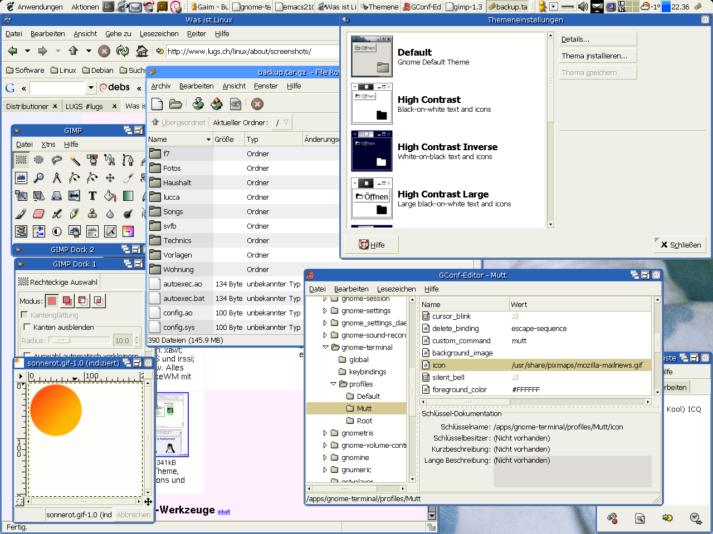This screenshot has height=534, width=713.
Task: Toggle the silent_bell value checkbox
Action: (x=515, y=377)
